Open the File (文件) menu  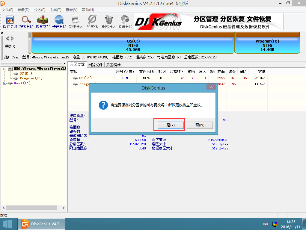pyautogui.click(x=7, y=10)
